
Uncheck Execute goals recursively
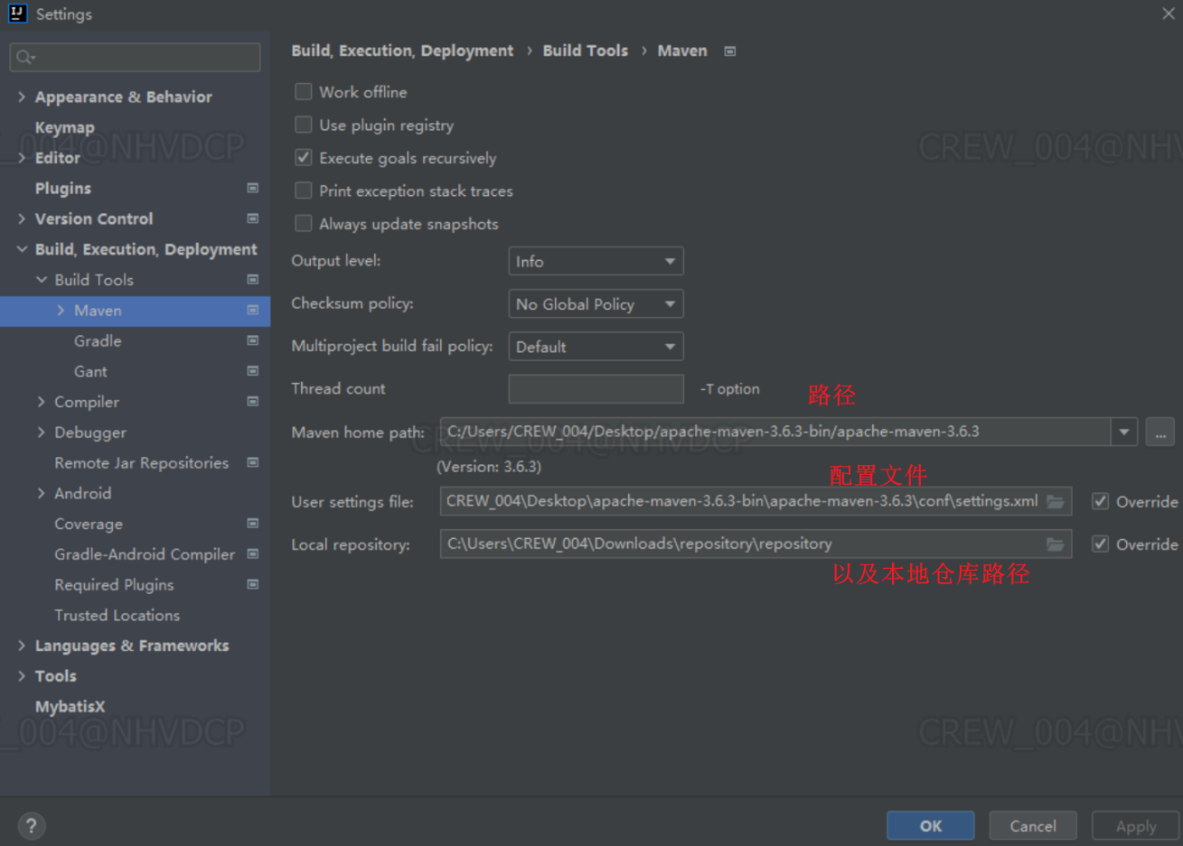click(x=304, y=157)
